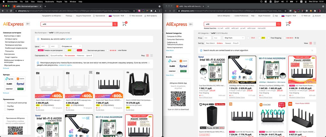Expand the Sell on AliExpress menu

[x=224, y=16]
